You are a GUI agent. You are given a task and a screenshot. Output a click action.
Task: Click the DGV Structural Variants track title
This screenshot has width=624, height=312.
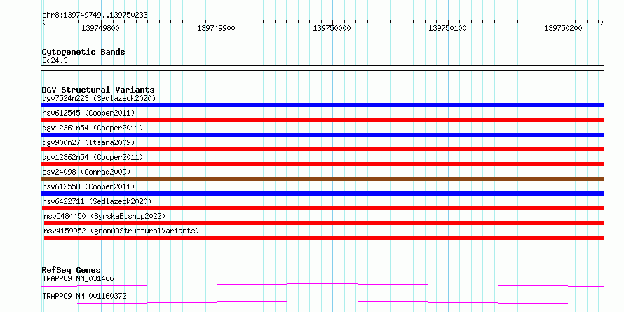pyautogui.click(x=98, y=90)
